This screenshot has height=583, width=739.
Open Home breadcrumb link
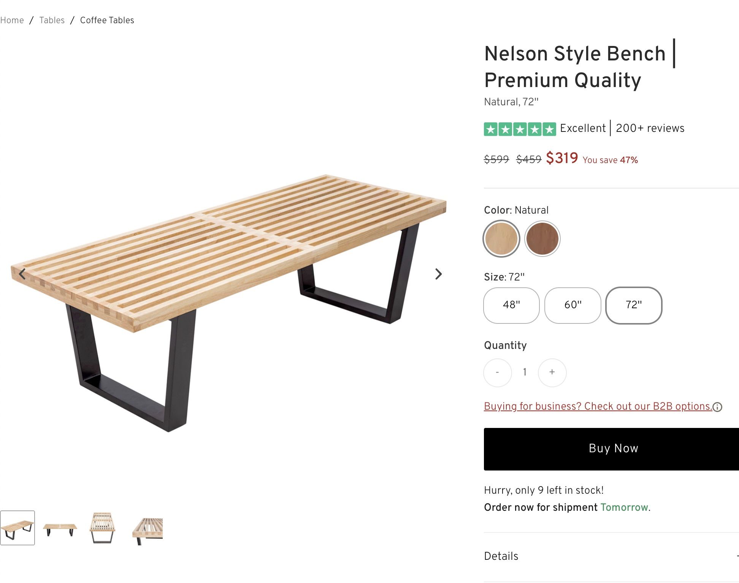[12, 20]
